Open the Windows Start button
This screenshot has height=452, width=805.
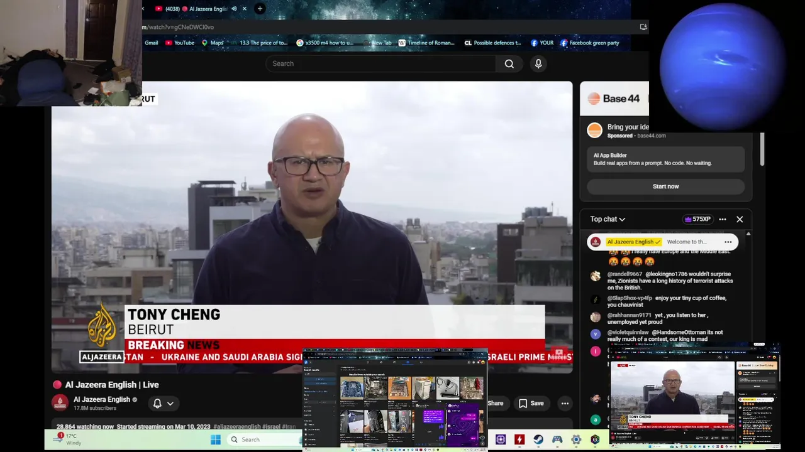click(216, 439)
